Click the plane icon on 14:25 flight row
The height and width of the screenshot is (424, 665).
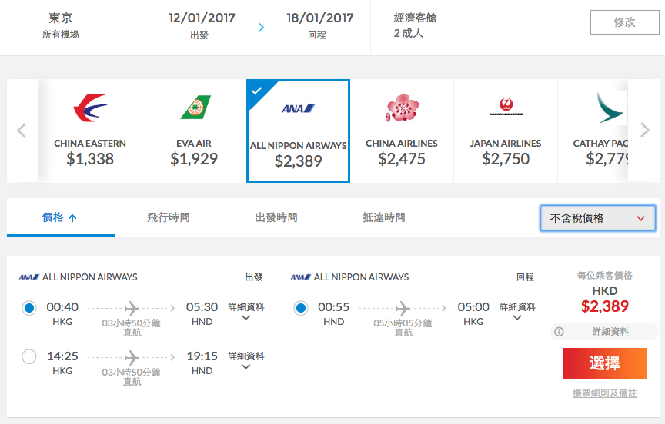pyautogui.click(x=132, y=358)
